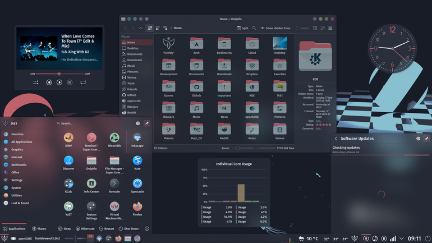Screen dimensions: 432x243
Task: Toggle shuffle in the music player
Action: 35,82
